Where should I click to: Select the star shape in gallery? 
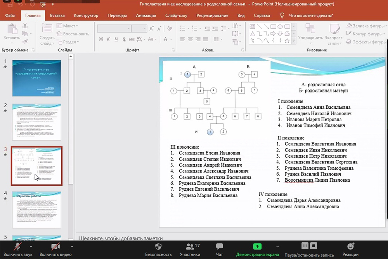pyautogui.click(x=287, y=40)
